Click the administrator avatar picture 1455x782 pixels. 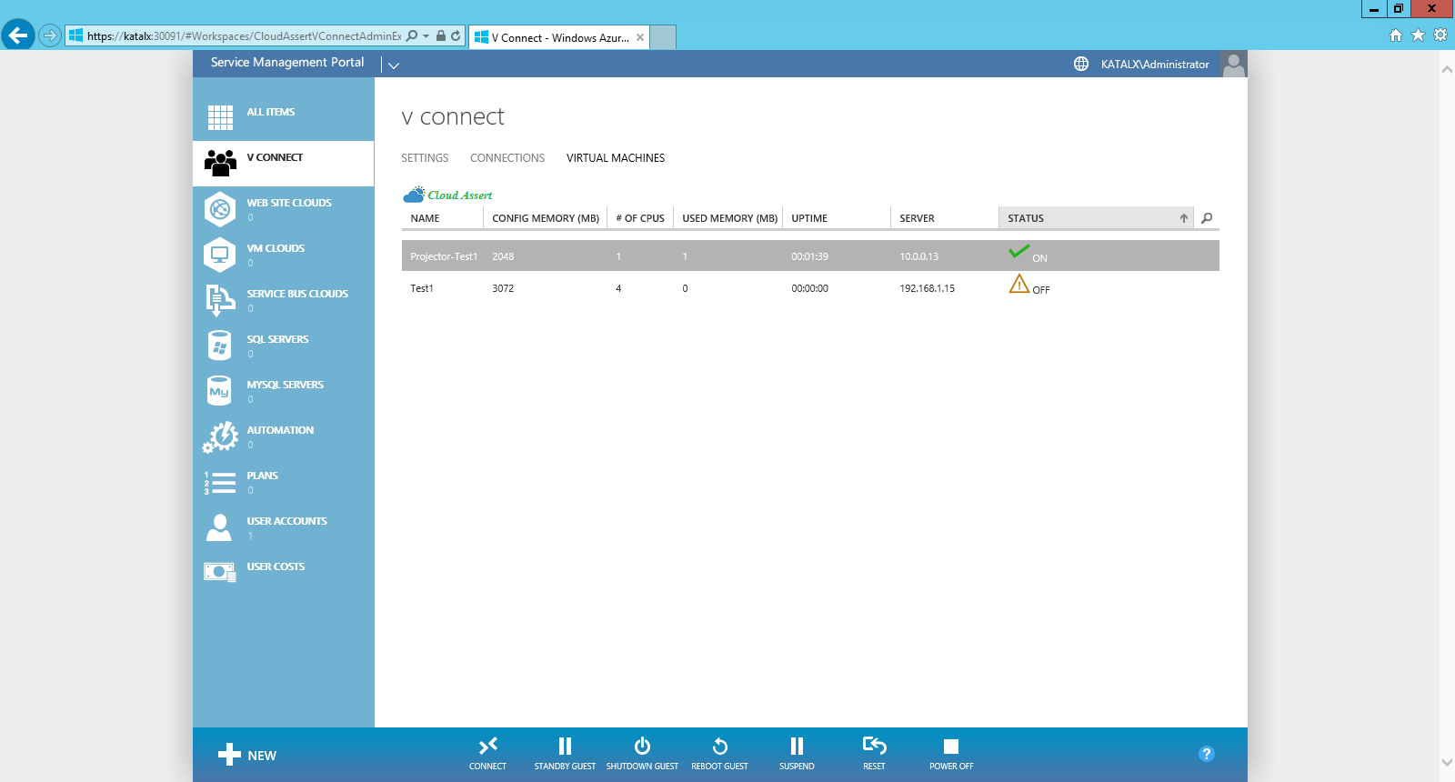click(x=1233, y=64)
